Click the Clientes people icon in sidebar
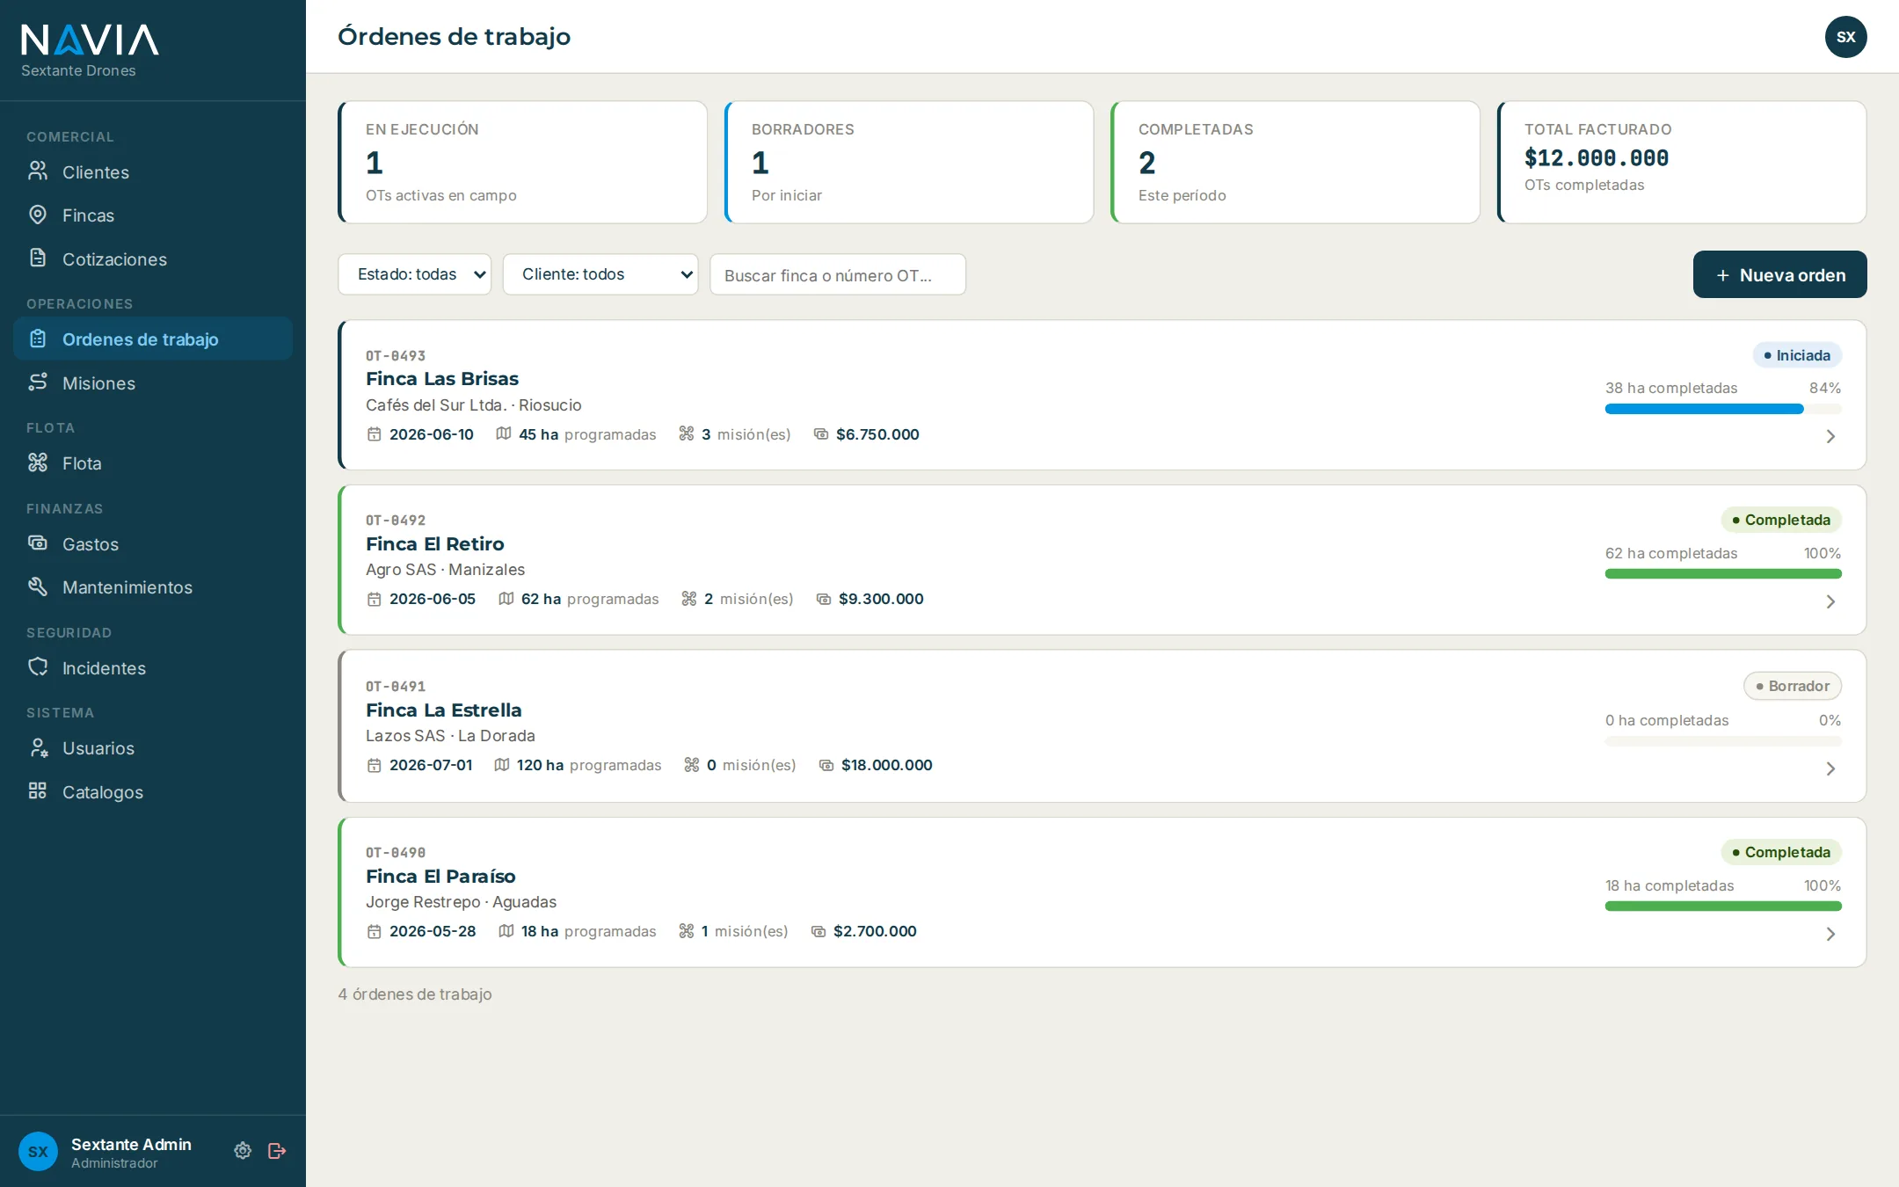The image size is (1899, 1187). click(x=38, y=171)
